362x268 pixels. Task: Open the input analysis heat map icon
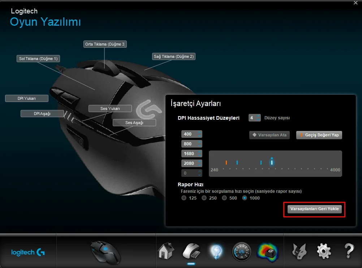pos(268,252)
